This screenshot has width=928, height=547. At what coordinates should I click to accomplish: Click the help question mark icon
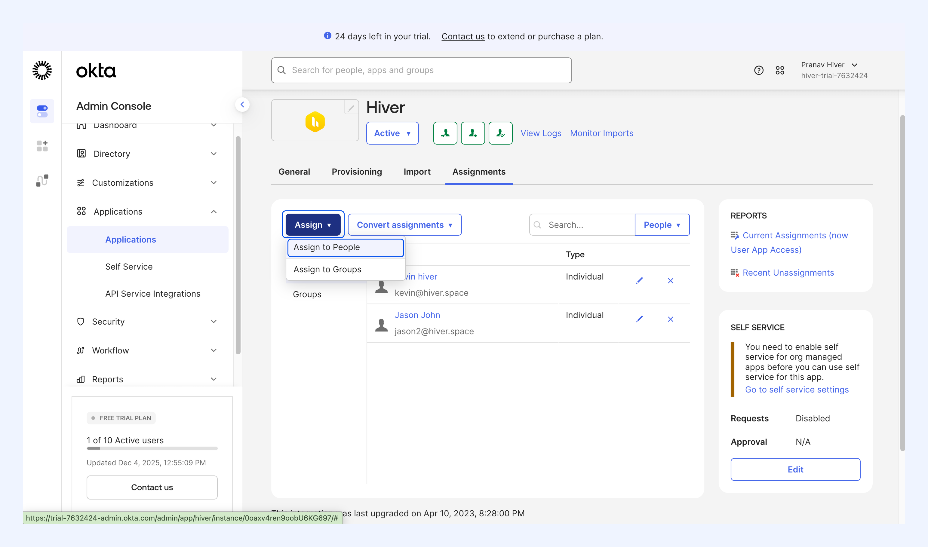coord(758,70)
